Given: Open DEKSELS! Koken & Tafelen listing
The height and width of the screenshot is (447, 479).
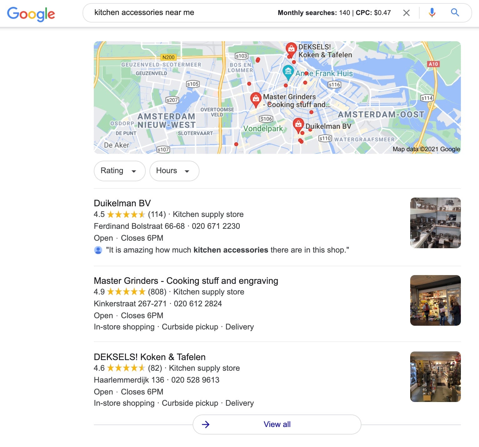Looking at the screenshot, I should pos(150,357).
